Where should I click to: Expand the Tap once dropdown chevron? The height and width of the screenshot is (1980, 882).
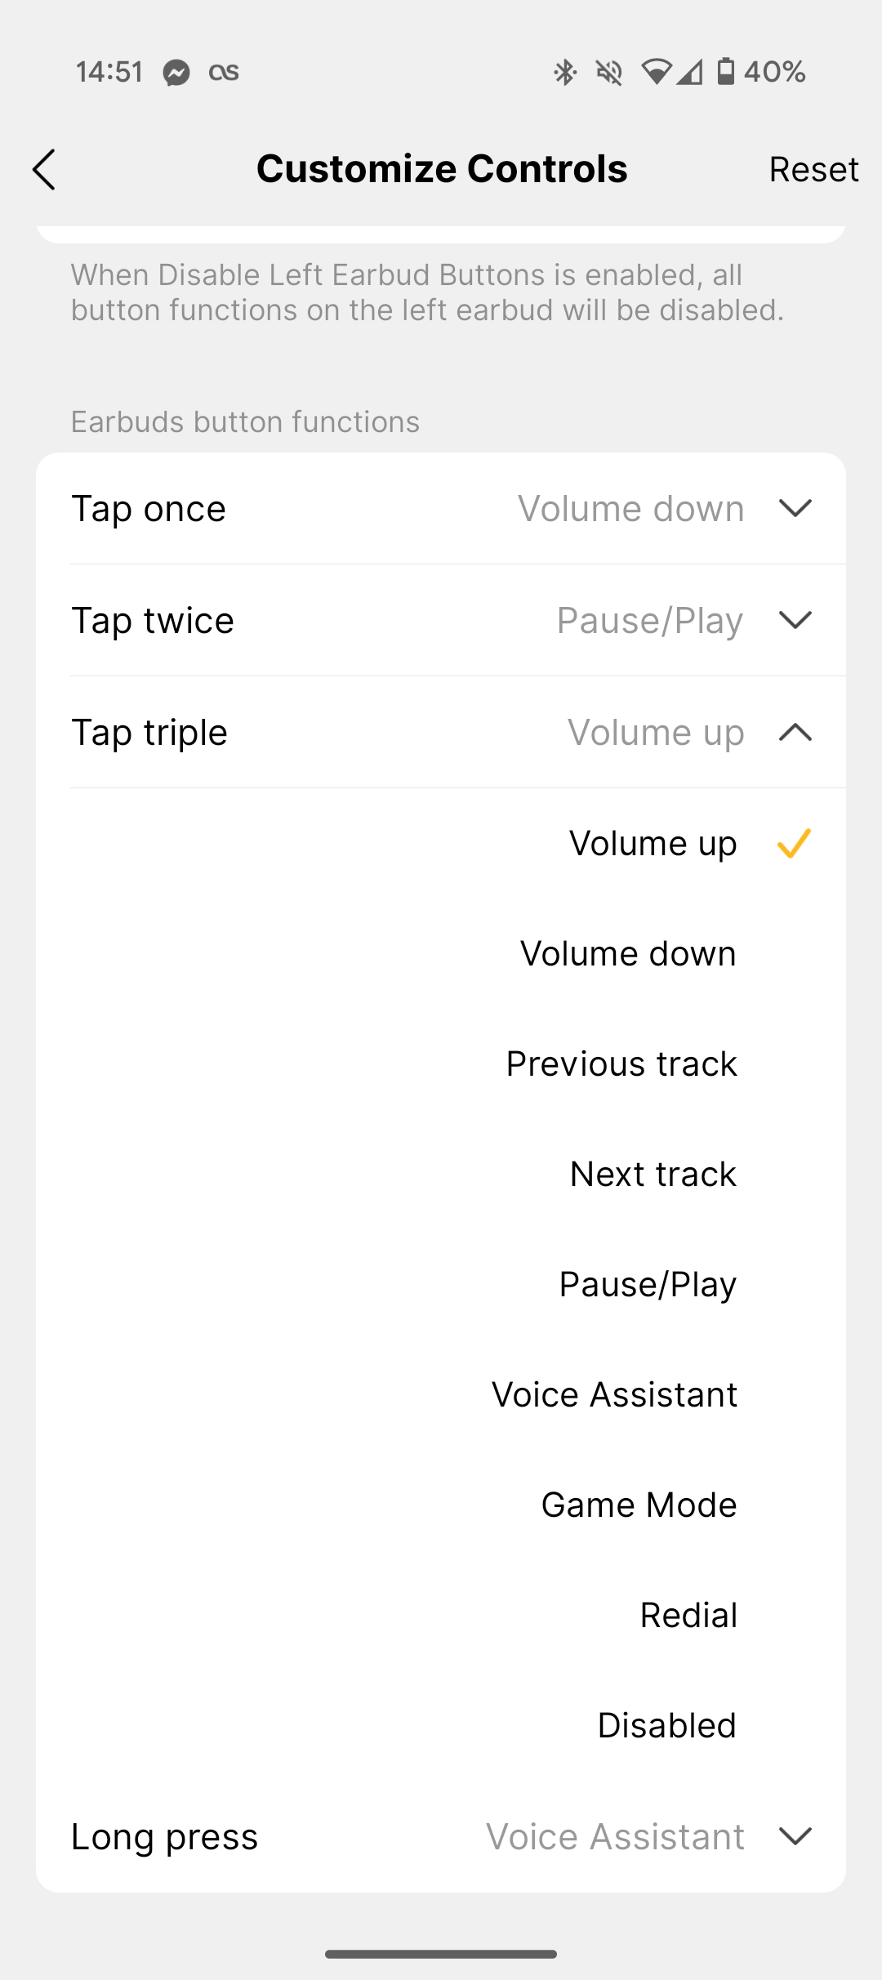(795, 508)
